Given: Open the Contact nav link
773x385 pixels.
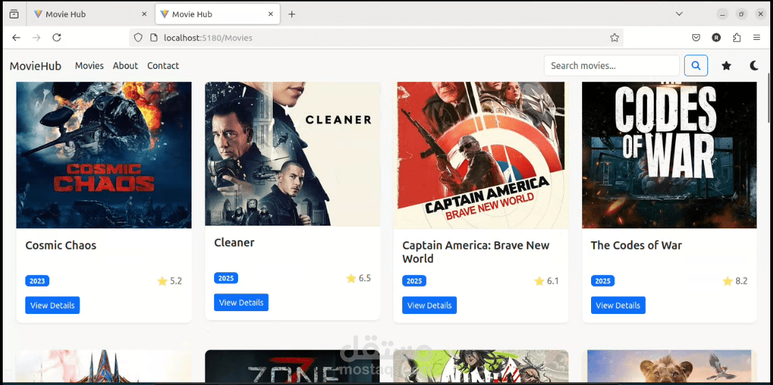Looking at the screenshot, I should pyautogui.click(x=163, y=66).
